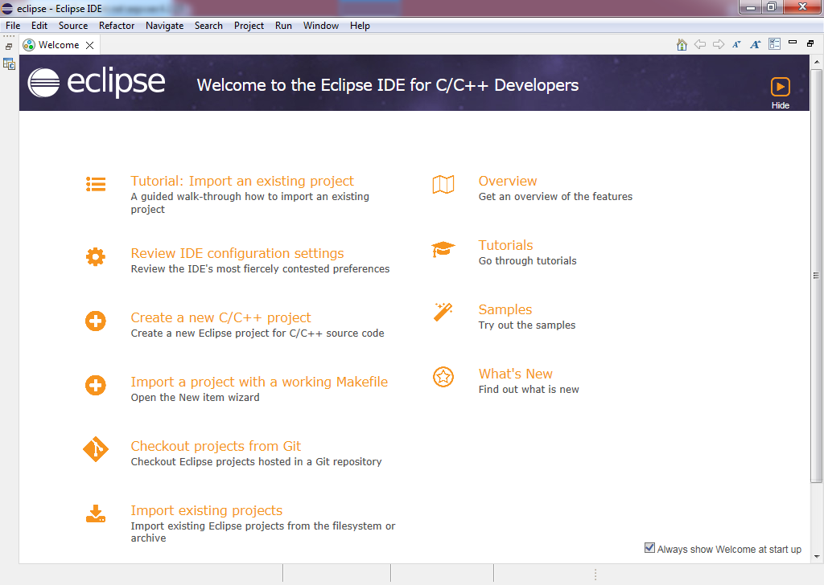
Task: Uncheck Always show Welcome at start up
Action: click(x=650, y=548)
